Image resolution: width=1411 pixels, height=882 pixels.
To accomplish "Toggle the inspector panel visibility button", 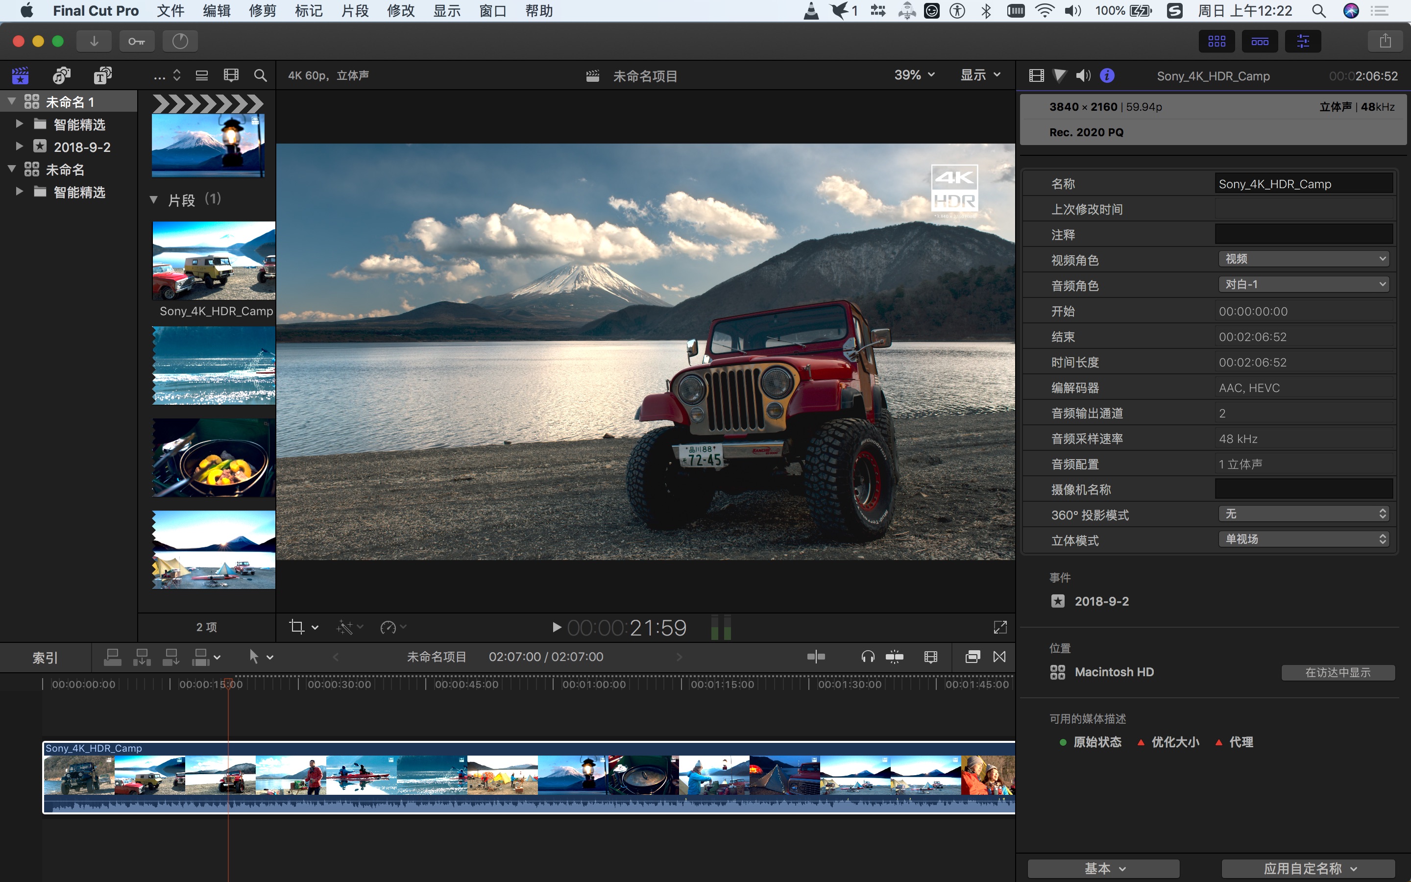I will point(1303,41).
